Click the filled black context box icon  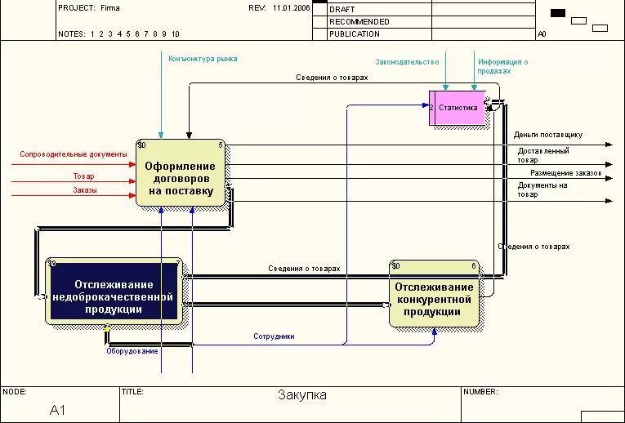[558, 13]
